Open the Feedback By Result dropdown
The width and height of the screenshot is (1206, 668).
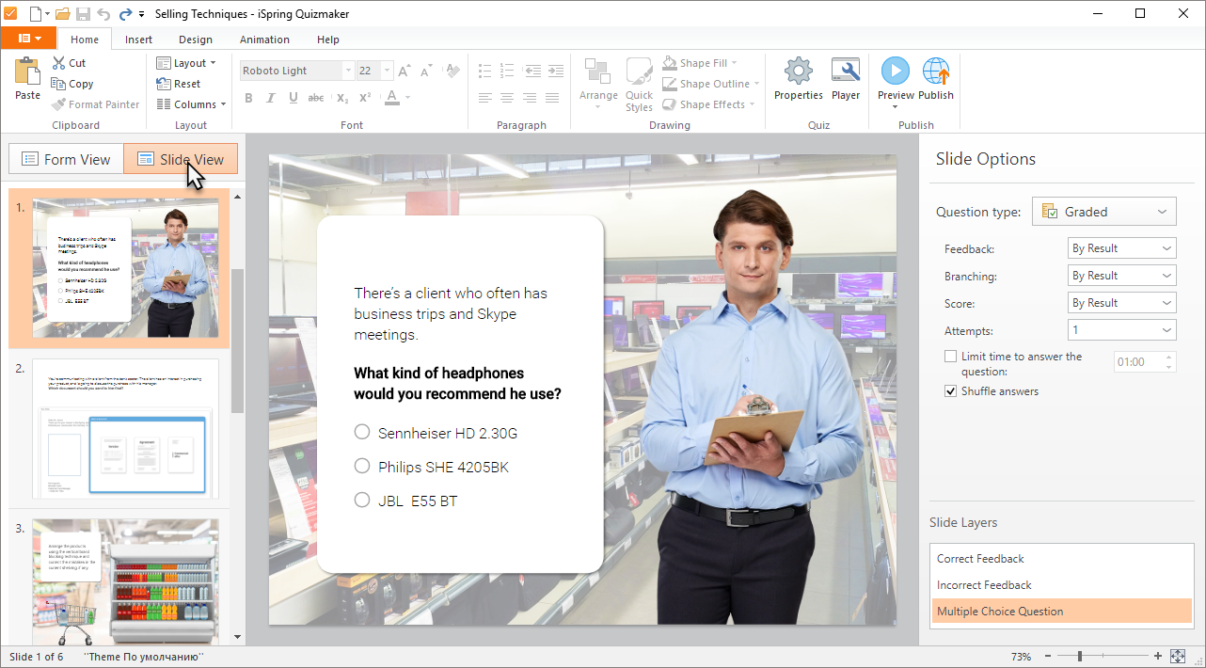click(1121, 248)
